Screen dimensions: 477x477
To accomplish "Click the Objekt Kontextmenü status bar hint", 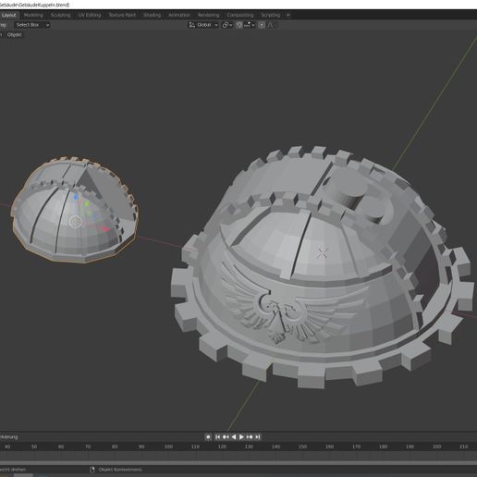I will (120, 470).
